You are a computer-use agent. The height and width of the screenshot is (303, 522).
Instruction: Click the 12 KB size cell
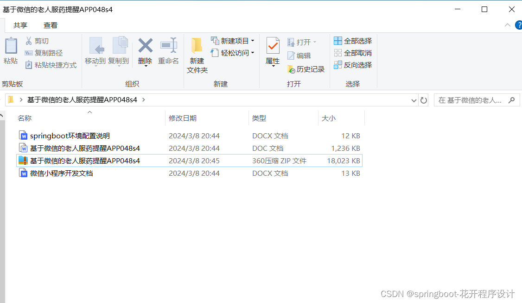point(350,136)
